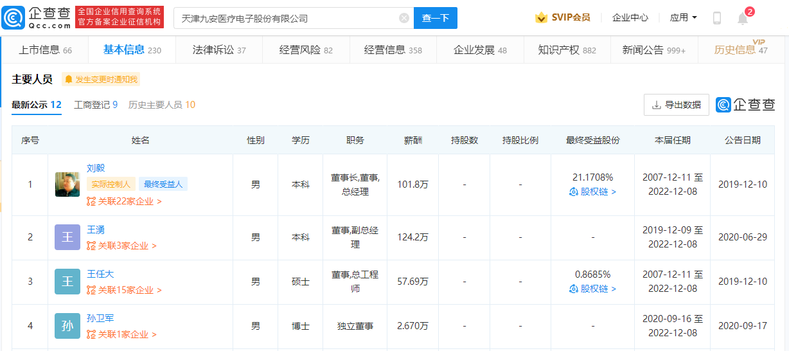Enable 发生变更时通知我 change alert
Image resolution: width=789 pixels, height=351 pixels.
tap(101, 80)
